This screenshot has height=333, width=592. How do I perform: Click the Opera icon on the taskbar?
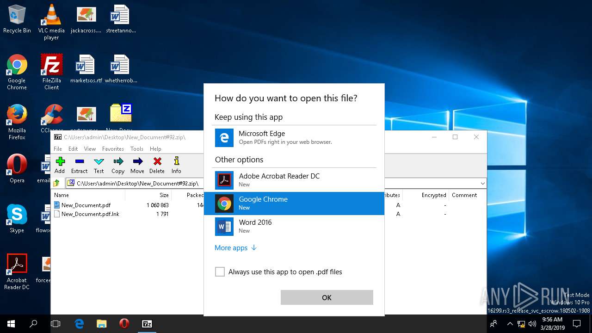pos(124,324)
